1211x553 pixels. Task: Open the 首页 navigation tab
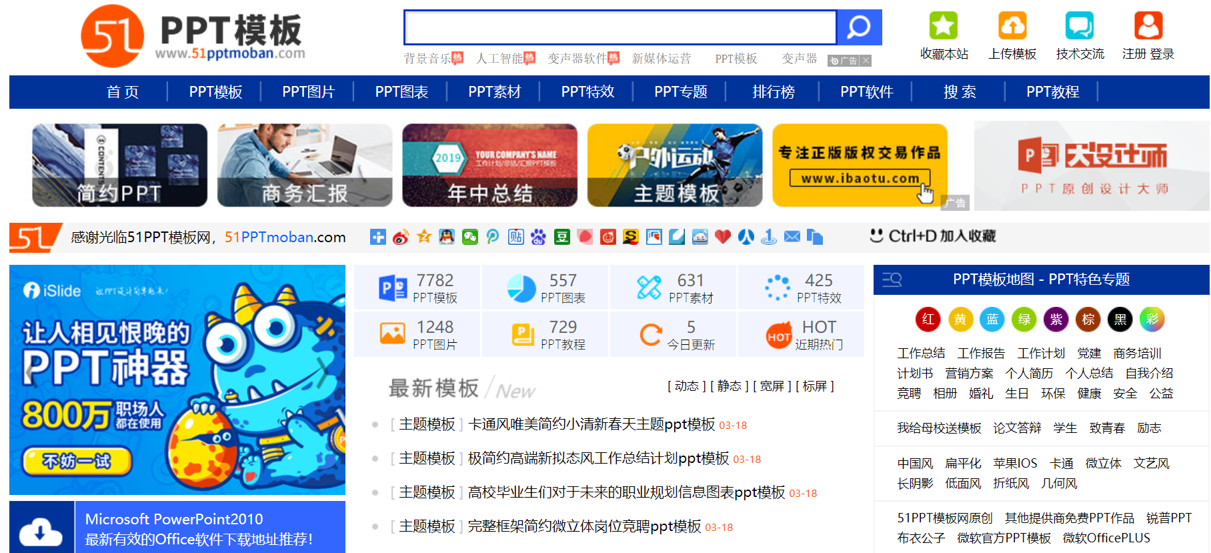tap(123, 92)
